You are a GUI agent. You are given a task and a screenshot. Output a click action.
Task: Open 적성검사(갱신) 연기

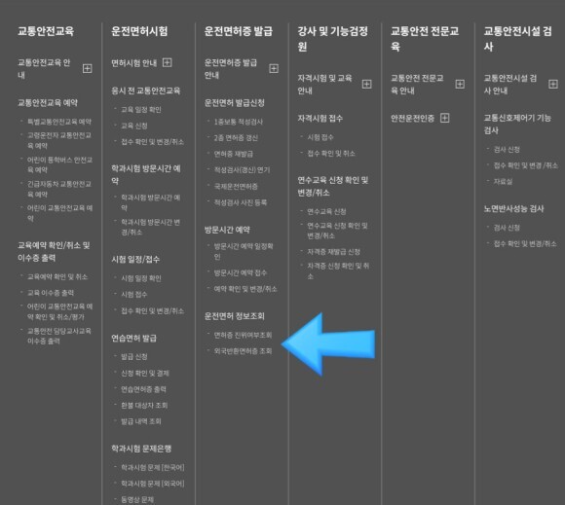pyautogui.click(x=242, y=170)
